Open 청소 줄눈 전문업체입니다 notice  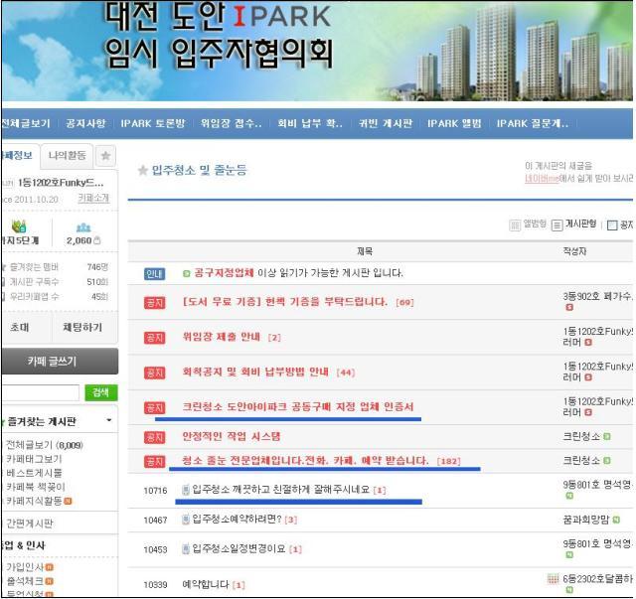pyautogui.click(x=305, y=460)
